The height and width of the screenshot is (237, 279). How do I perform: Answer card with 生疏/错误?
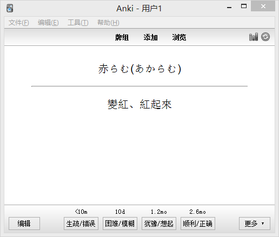(81, 224)
